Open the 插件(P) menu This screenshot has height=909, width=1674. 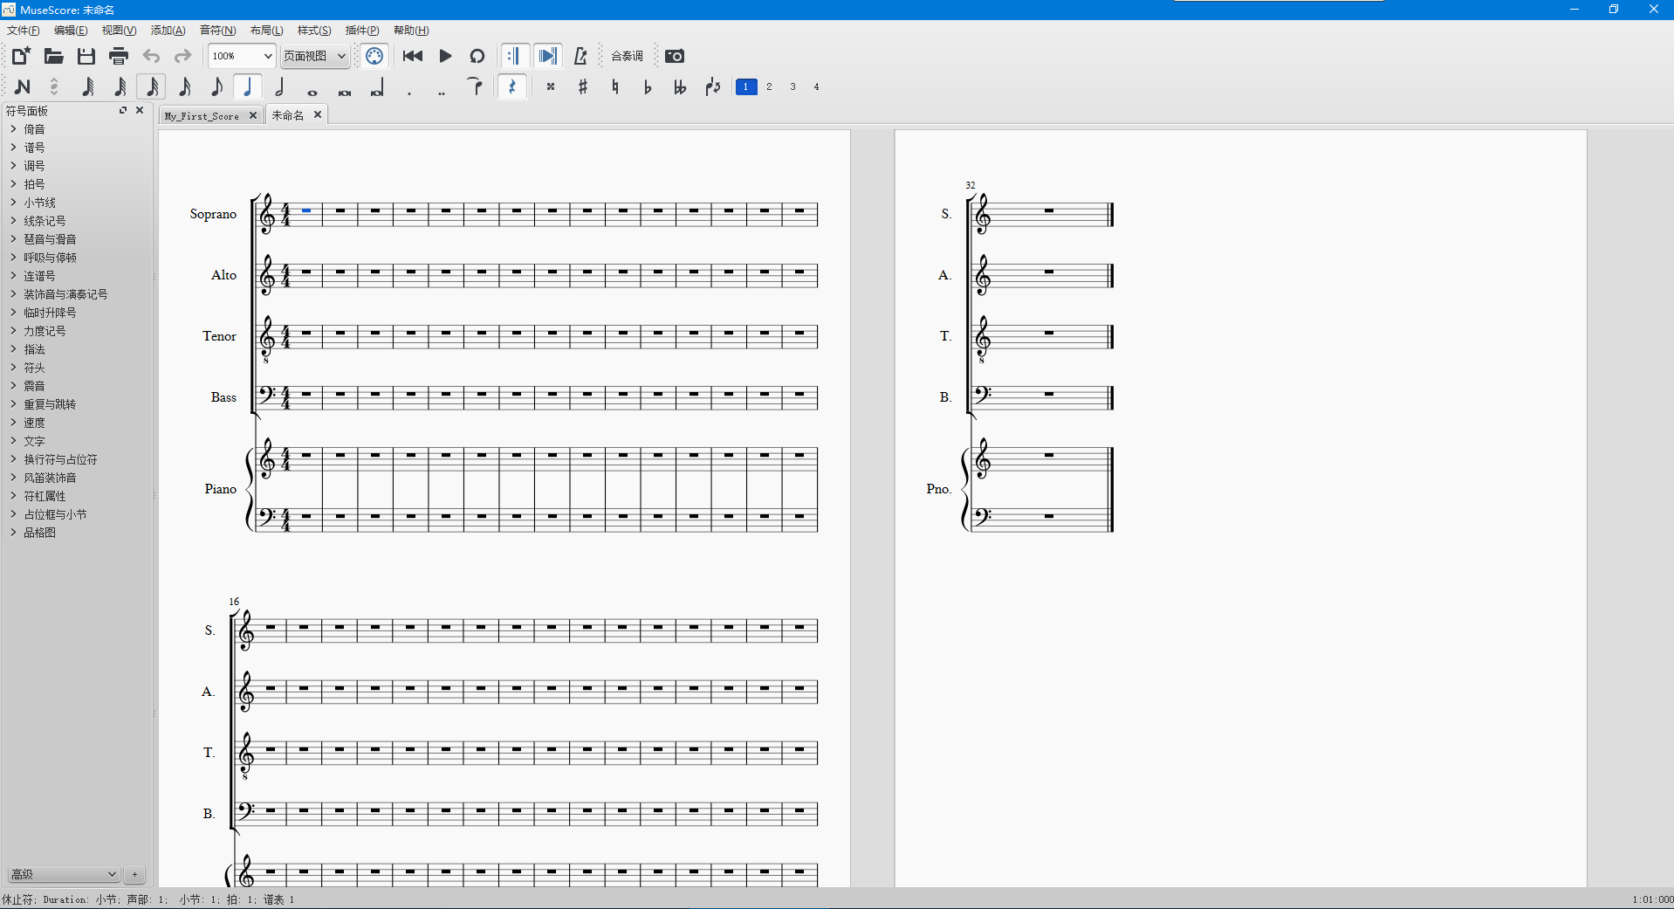(x=362, y=31)
